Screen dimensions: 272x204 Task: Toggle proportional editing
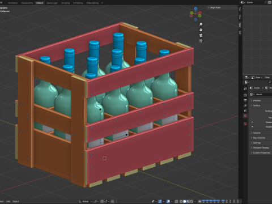click(x=112, y=201)
